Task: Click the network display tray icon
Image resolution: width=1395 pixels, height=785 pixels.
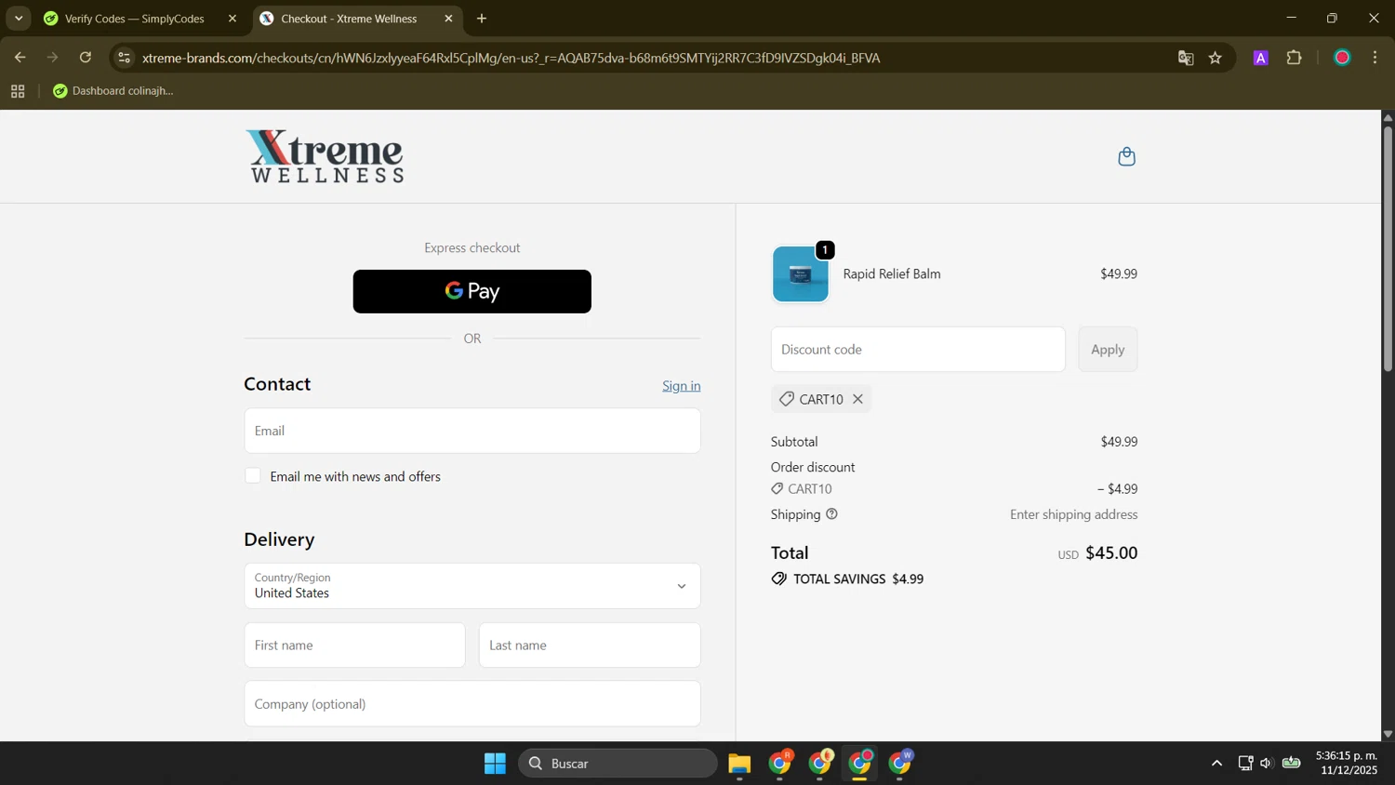Action: point(1245,764)
